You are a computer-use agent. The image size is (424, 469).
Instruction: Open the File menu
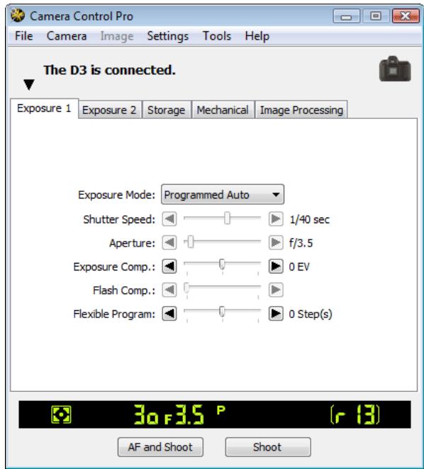click(x=24, y=36)
